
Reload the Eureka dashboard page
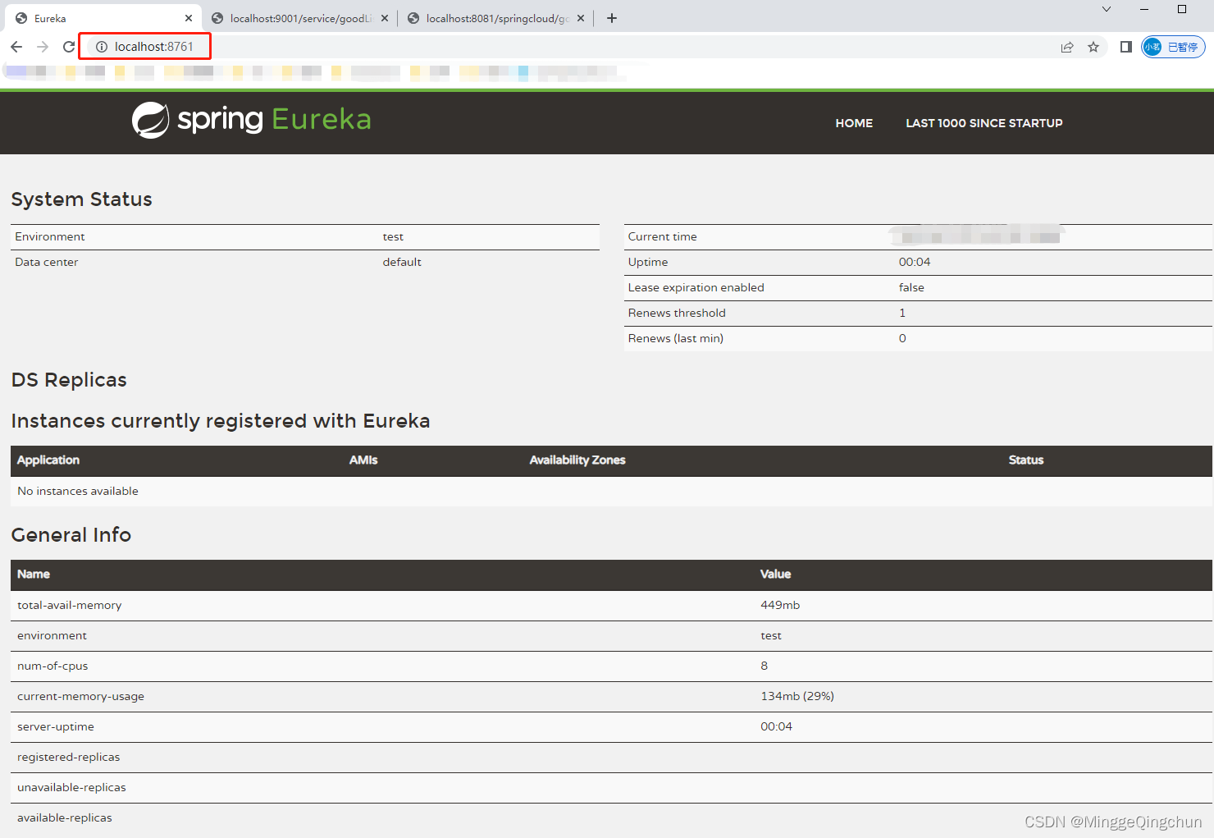coord(69,47)
